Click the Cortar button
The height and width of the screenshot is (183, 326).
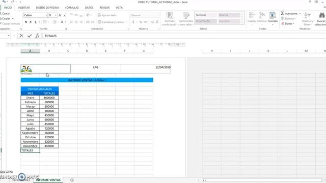5,14
